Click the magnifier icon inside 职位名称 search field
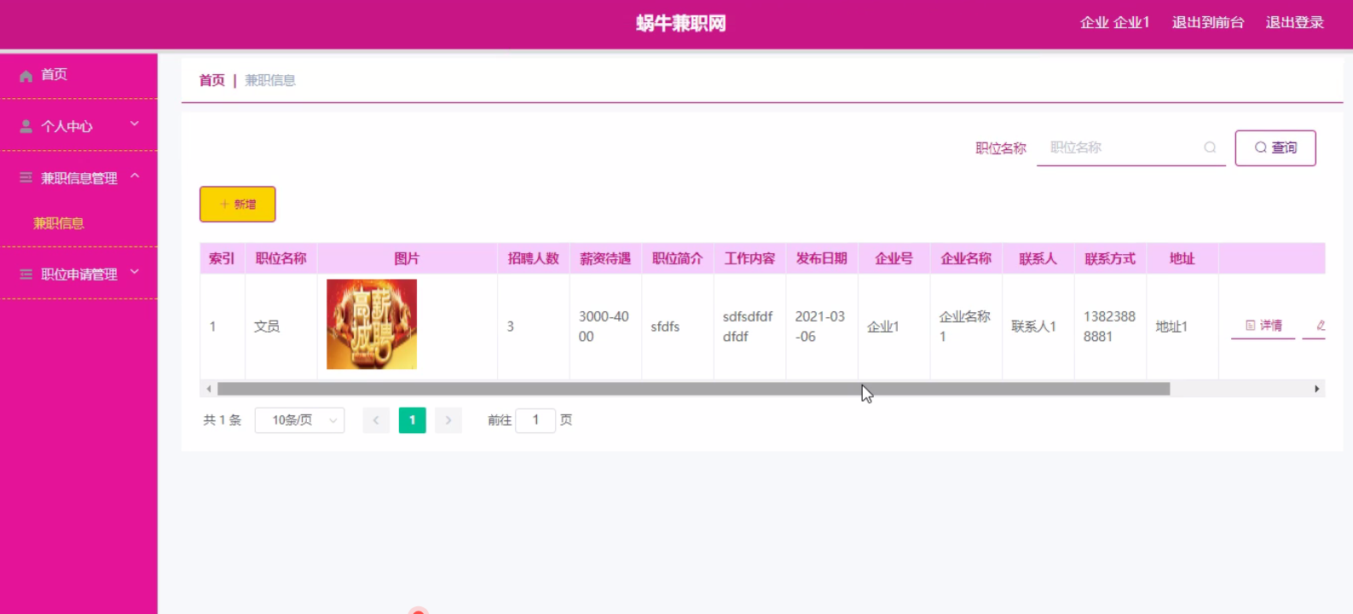This screenshot has width=1353, height=614. click(1210, 148)
